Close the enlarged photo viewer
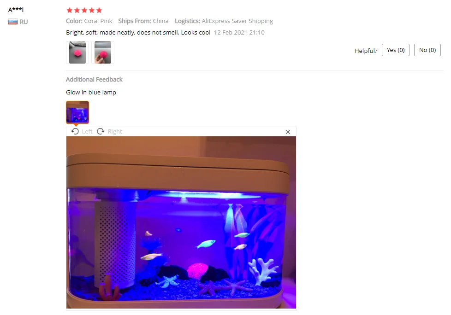The height and width of the screenshot is (315, 451). tap(288, 132)
